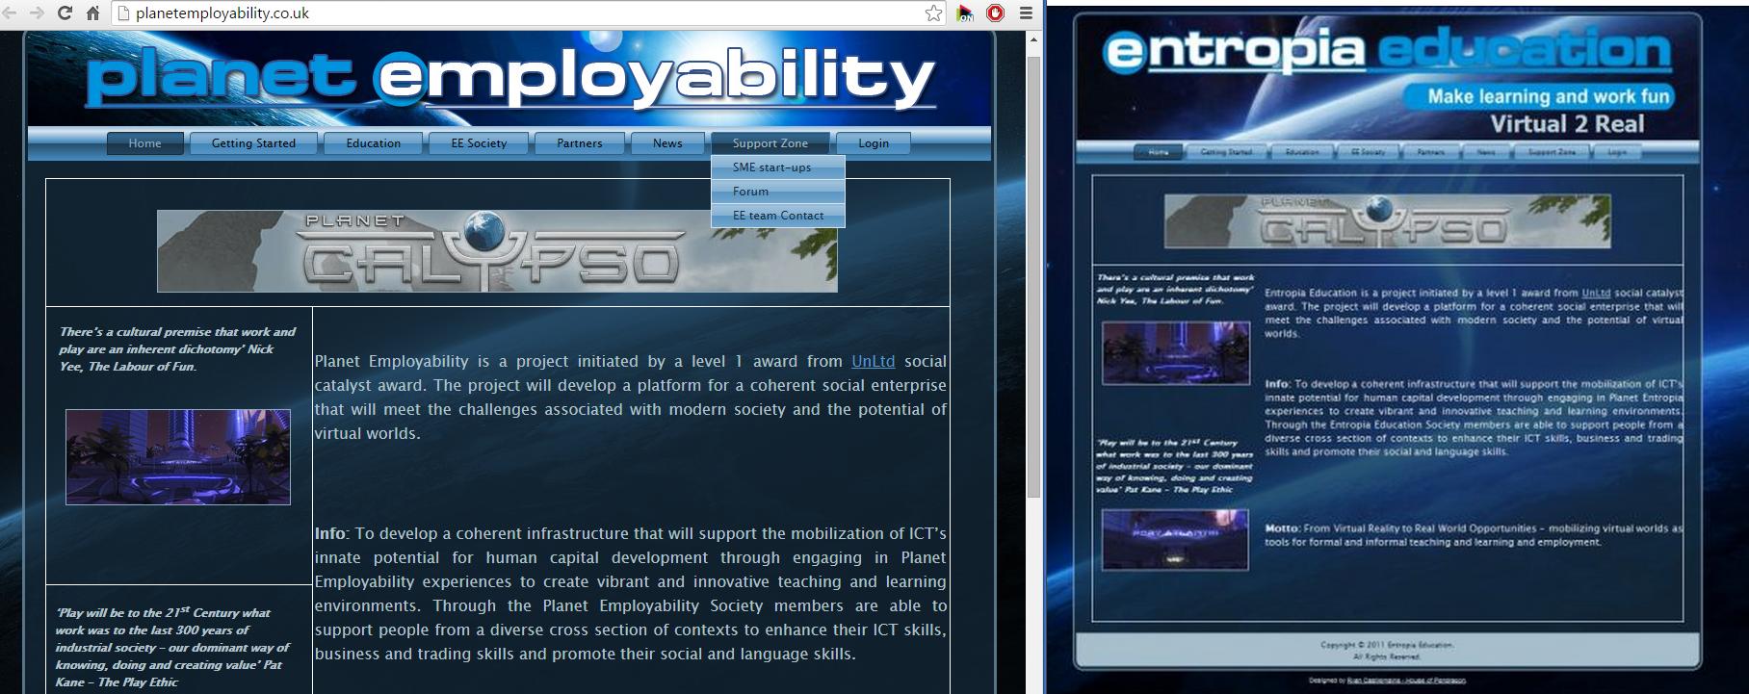Open Partners in Planet Employability nav
Screen dimensions: 1749x694
[x=580, y=143]
